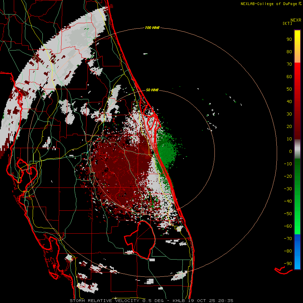Click the positive 20 value on the velocity scale

tap(289, 126)
